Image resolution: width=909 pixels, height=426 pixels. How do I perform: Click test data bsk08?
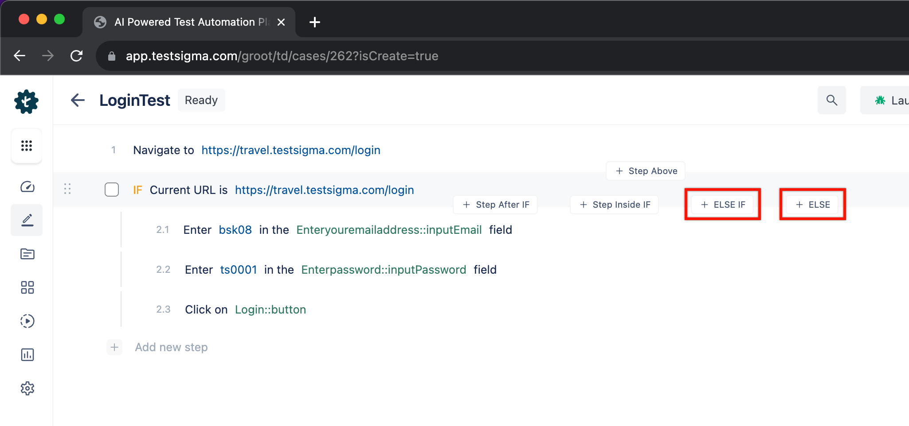[235, 230]
